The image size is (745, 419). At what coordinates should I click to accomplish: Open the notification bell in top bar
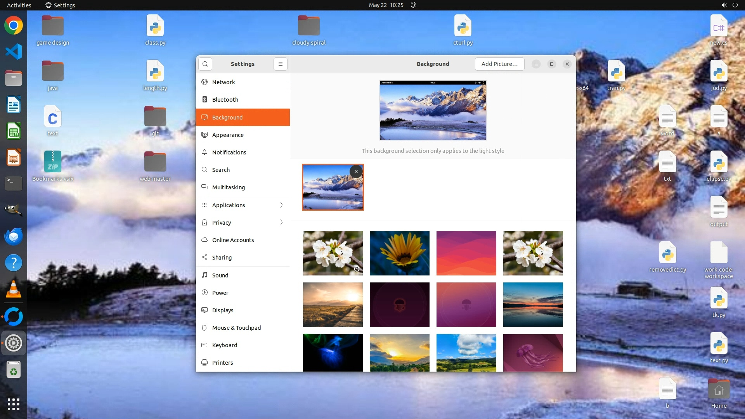[413, 5]
